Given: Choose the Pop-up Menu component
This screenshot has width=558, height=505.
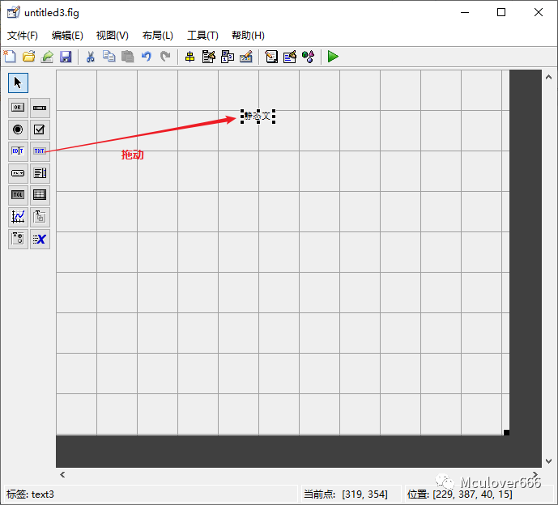Looking at the screenshot, I should (x=18, y=173).
